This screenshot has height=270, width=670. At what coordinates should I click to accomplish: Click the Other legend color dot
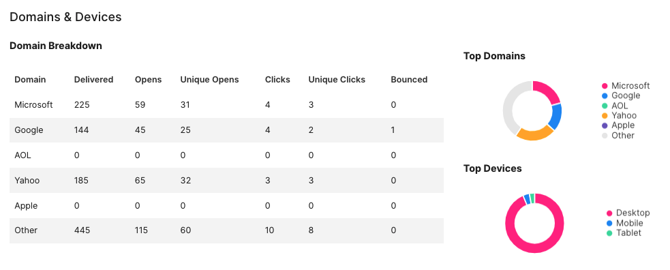pos(605,136)
